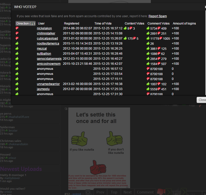This screenshot has height=195, width=206.
Task: Click red thumbs-down in mezcal comment votes
Action: tap(159, 49)
